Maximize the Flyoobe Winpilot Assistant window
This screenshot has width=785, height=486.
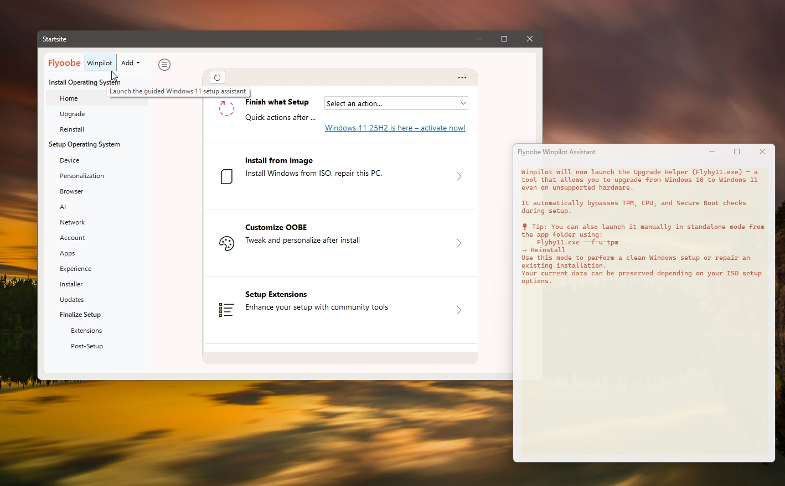pos(737,151)
